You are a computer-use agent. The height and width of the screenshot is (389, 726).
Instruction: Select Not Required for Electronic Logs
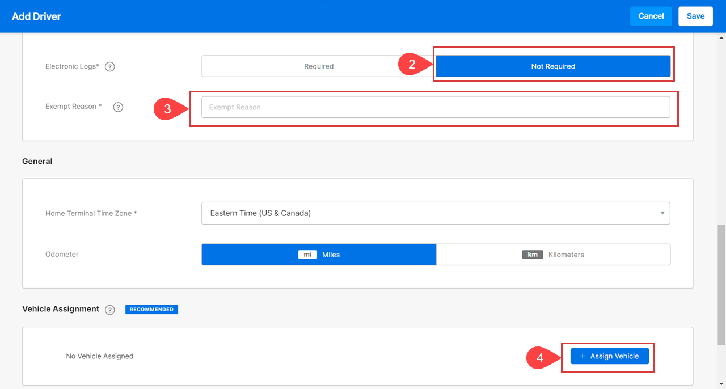tap(553, 66)
